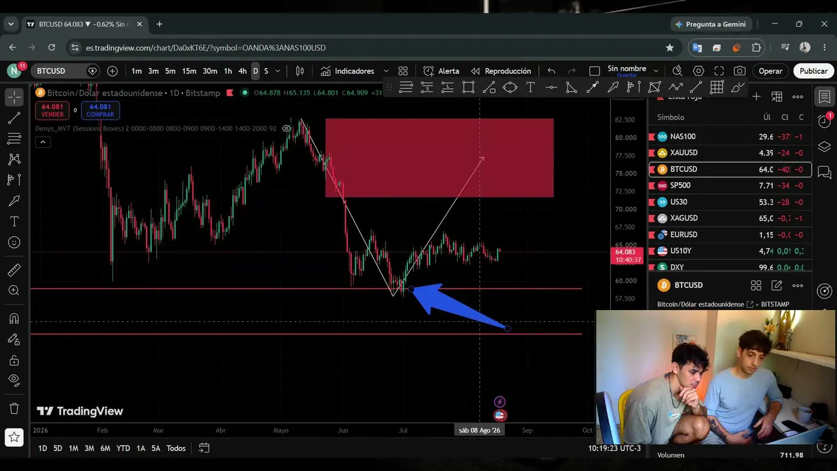Select the favorite rectangle drawing tool
This screenshot has width=837, height=471.
coord(468,87)
